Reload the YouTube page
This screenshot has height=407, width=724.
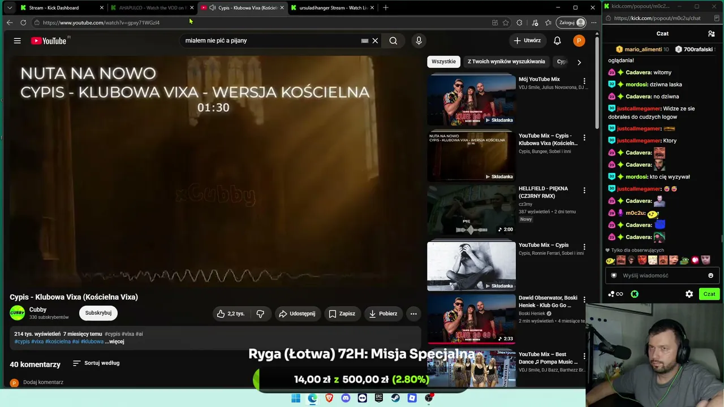(x=23, y=23)
